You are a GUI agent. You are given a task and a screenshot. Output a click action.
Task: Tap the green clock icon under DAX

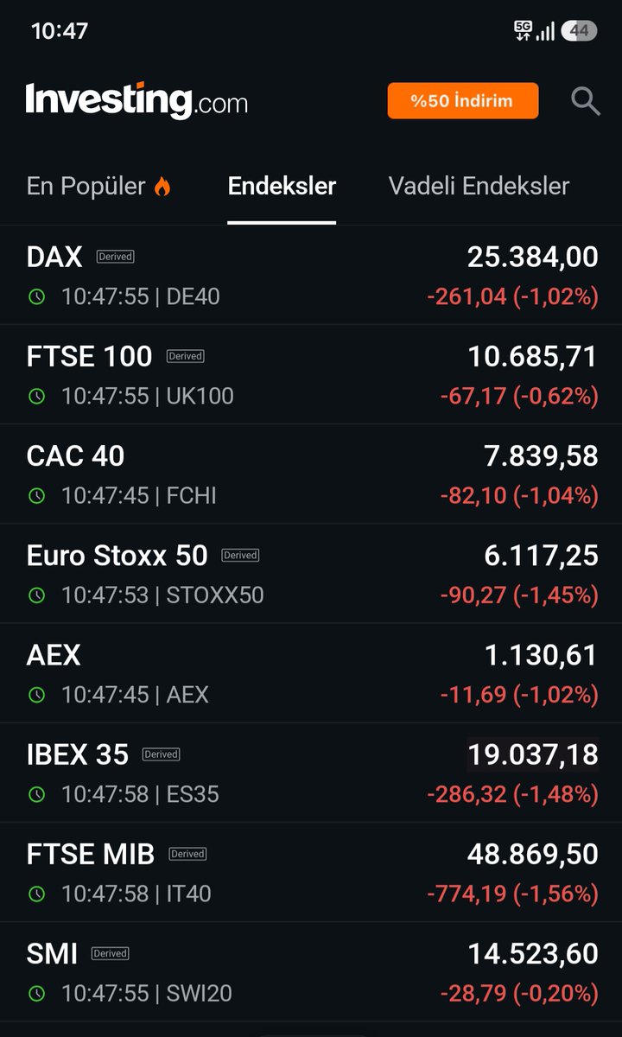[36, 297]
